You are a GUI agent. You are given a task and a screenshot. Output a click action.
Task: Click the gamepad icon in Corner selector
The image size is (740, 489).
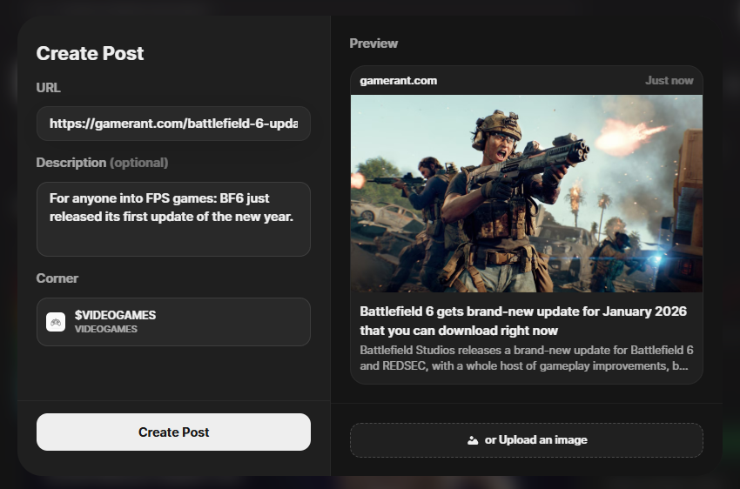(x=55, y=322)
